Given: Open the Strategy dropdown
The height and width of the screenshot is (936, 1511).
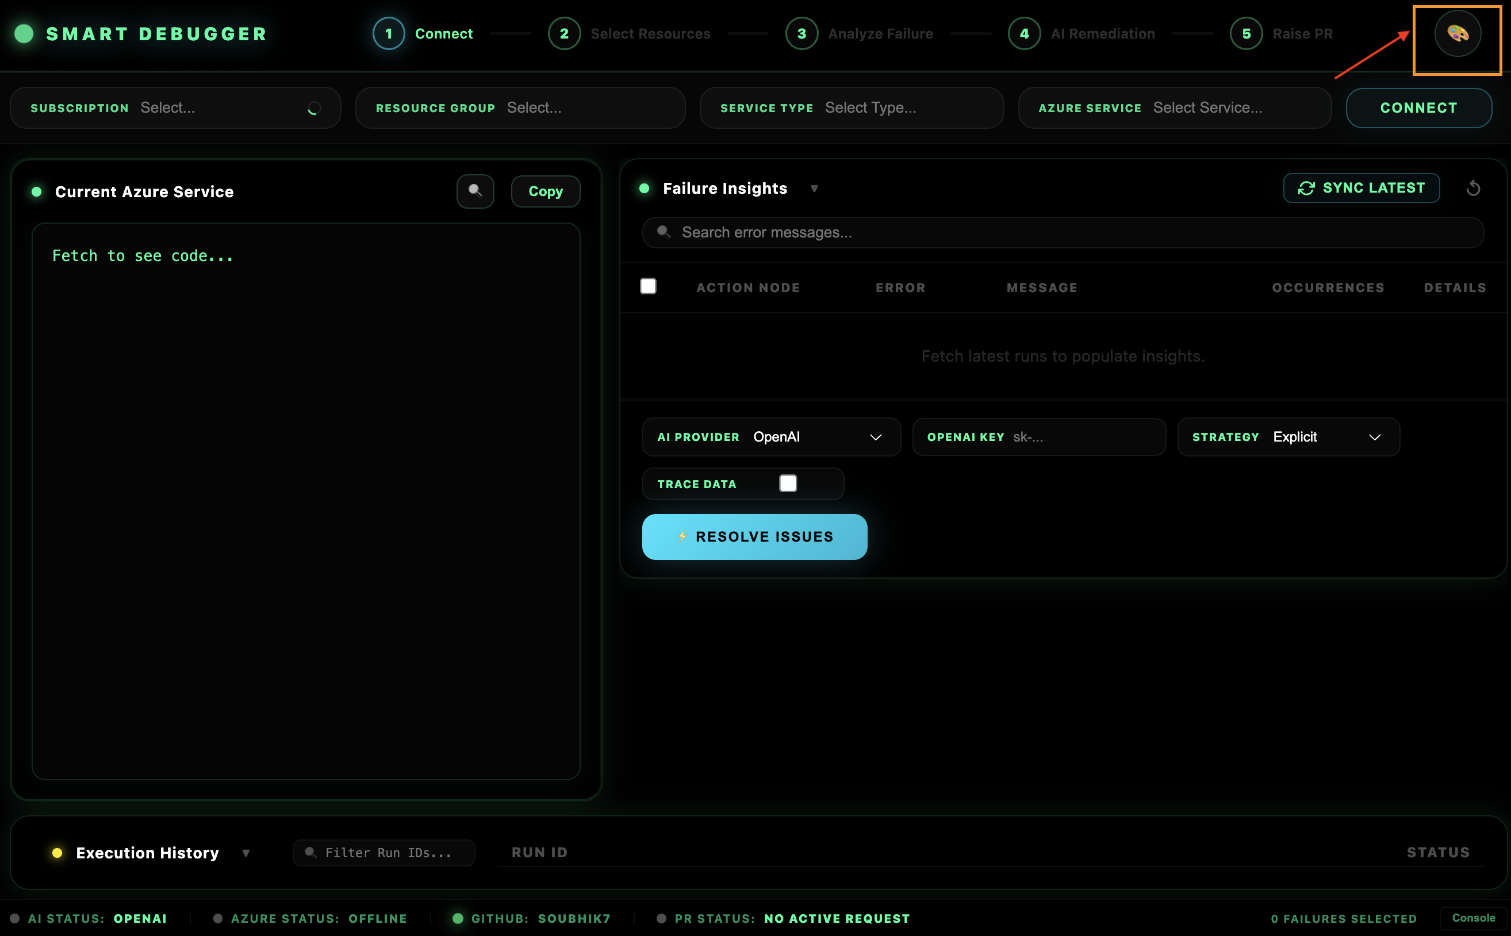Looking at the screenshot, I should coord(1288,437).
